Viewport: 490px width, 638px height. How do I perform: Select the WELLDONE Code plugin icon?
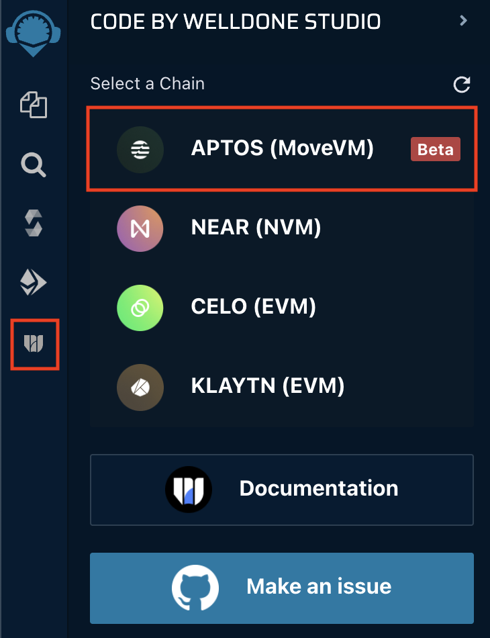pos(34,345)
